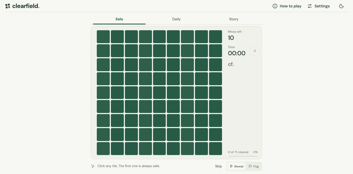353x174 pixels.
Task: Click the first-tile-is-safe hint text
Action: [129, 166]
